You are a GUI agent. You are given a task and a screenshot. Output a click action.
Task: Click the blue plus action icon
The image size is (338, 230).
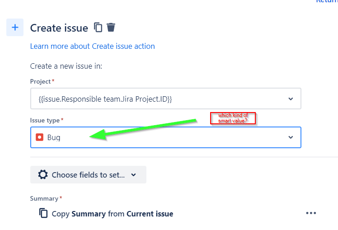point(15,28)
